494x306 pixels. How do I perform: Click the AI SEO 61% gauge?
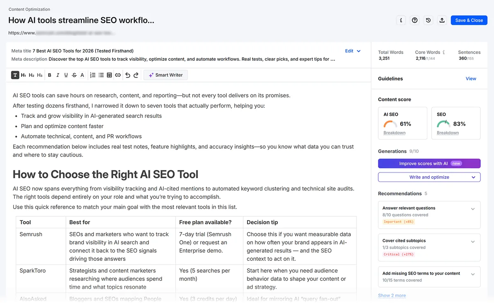[x=390, y=124]
